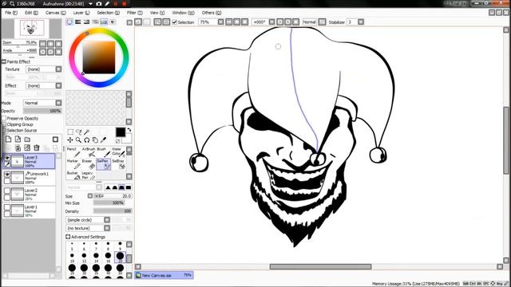
Task: Open the rotation angle dropdown in toolbar
Action: click(x=272, y=22)
